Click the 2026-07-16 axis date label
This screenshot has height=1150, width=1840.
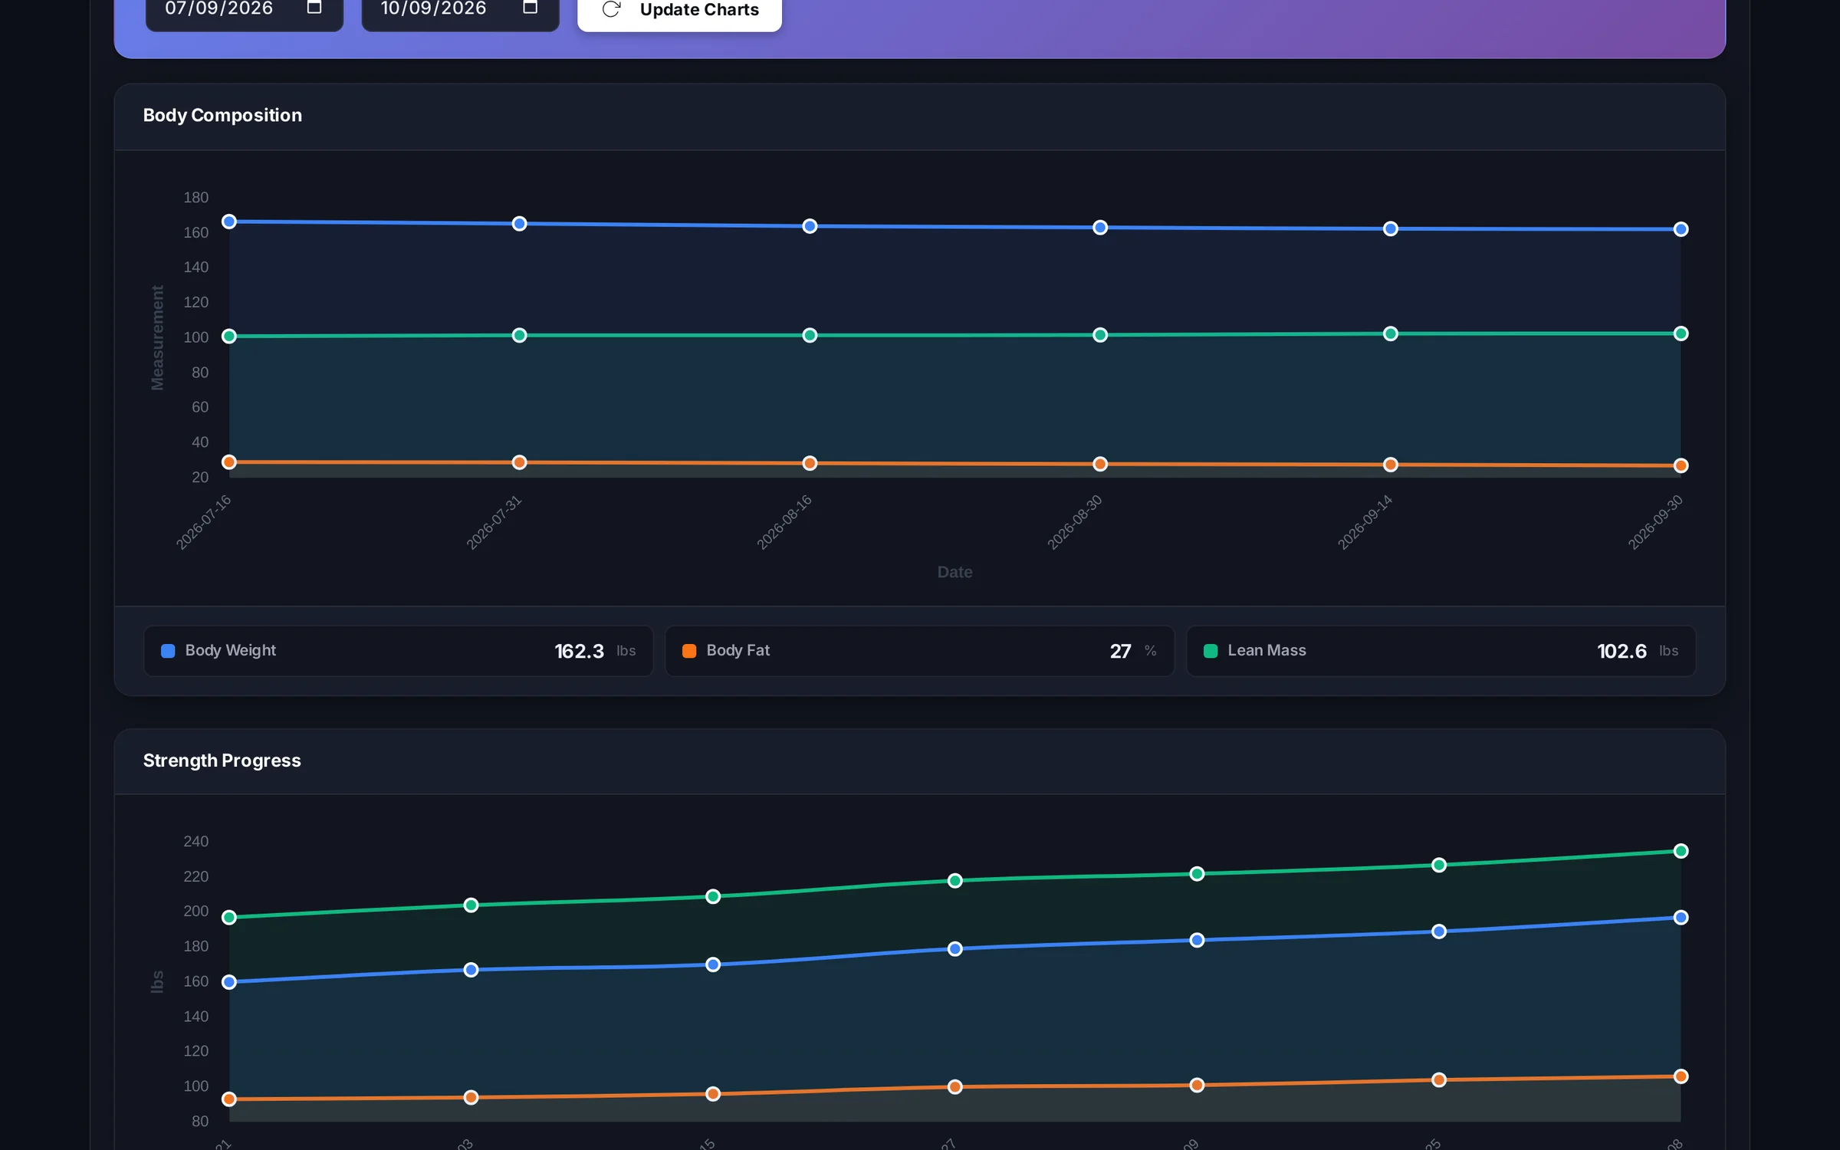[203, 522]
